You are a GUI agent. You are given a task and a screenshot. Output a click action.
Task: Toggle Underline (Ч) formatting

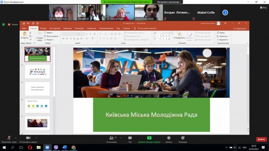pyautogui.click(x=71, y=39)
